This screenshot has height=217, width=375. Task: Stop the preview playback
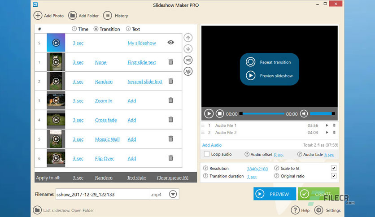pyautogui.click(x=219, y=113)
